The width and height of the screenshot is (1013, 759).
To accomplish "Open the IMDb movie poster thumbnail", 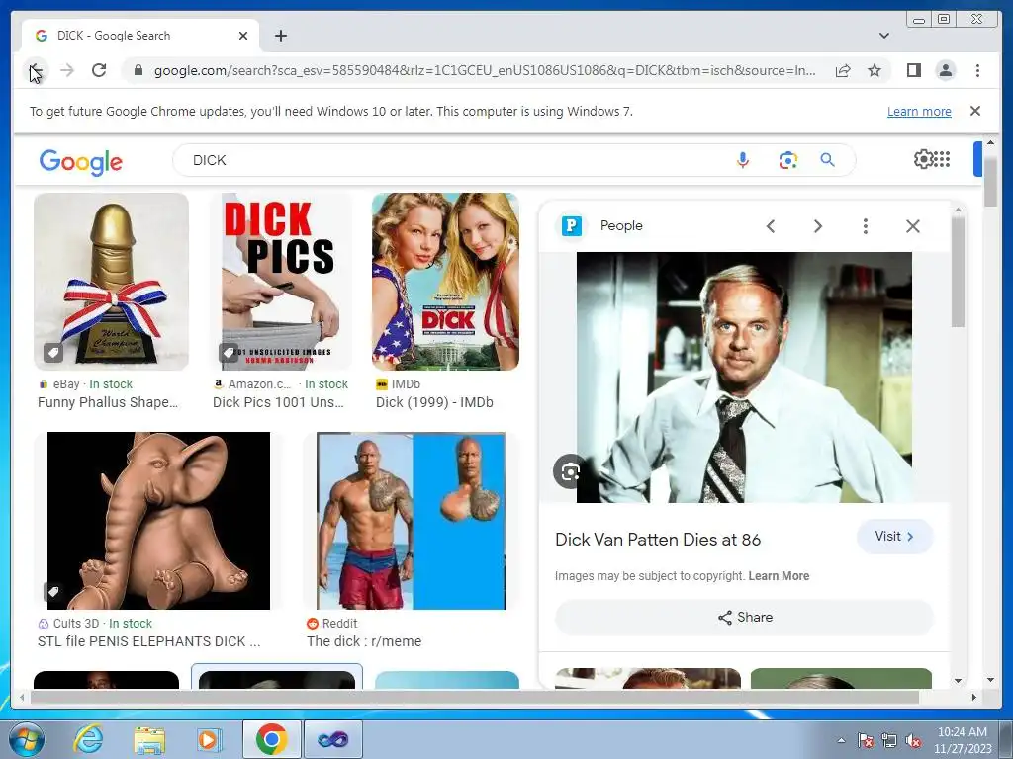I will (446, 282).
